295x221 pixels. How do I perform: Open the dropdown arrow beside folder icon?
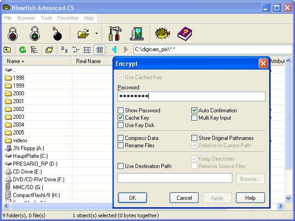point(96,34)
